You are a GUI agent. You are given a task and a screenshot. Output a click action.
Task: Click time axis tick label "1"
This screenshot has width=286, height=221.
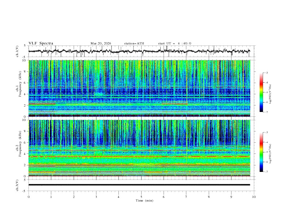51,197
